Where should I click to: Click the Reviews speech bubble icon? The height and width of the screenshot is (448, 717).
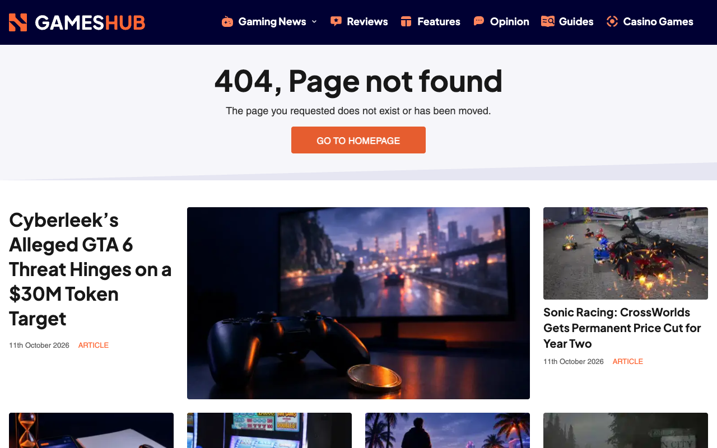click(336, 22)
